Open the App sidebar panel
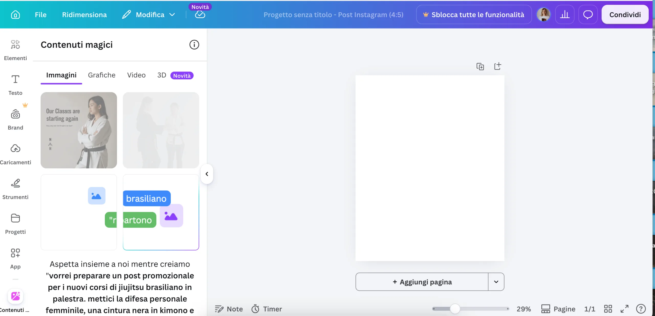This screenshot has width=655, height=316. [15, 259]
